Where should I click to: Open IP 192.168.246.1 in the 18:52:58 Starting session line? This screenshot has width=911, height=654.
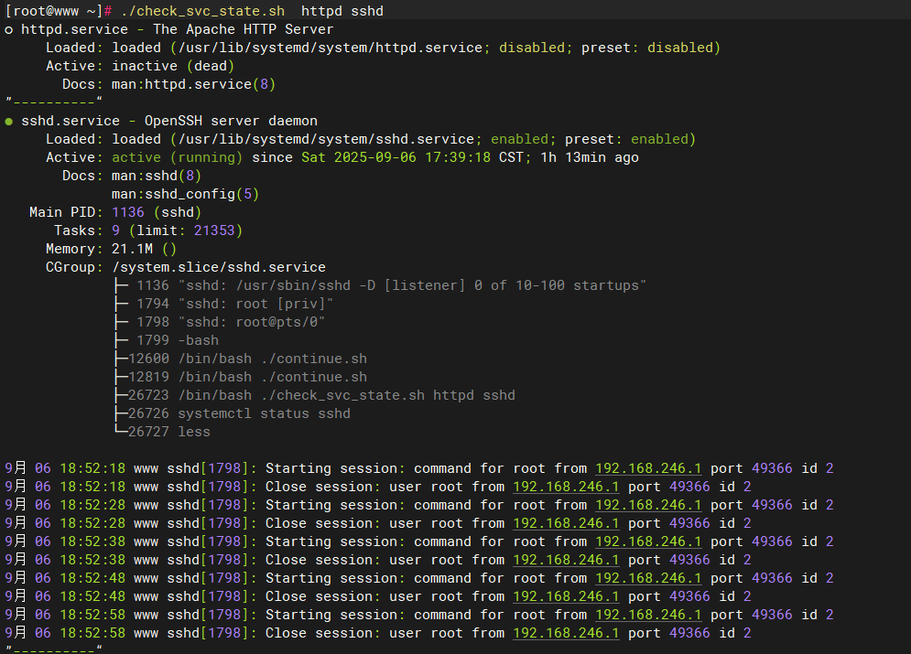[x=648, y=615]
